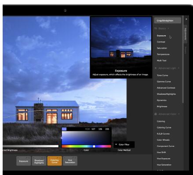Expand the Basics section header
193x175 pixels.
pos(162,29)
